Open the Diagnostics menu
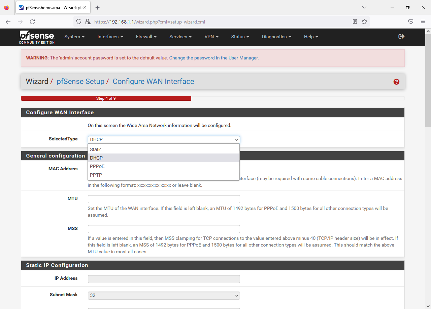The height and width of the screenshot is (309, 431). (x=276, y=37)
